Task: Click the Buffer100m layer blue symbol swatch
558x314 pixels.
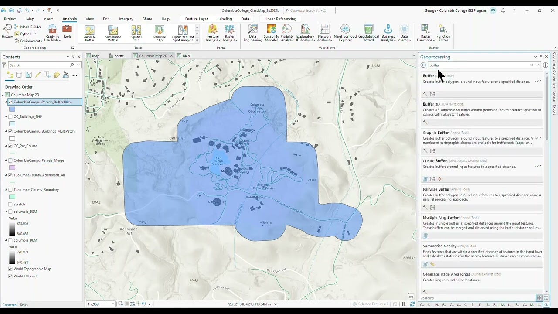Action: click(x=12, y=109)
